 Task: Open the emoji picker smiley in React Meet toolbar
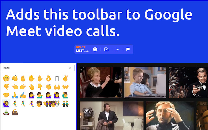95,49
